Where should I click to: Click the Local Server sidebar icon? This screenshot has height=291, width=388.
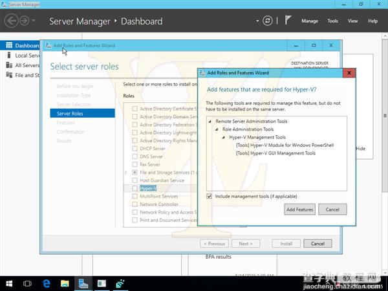tap(9, 55)
